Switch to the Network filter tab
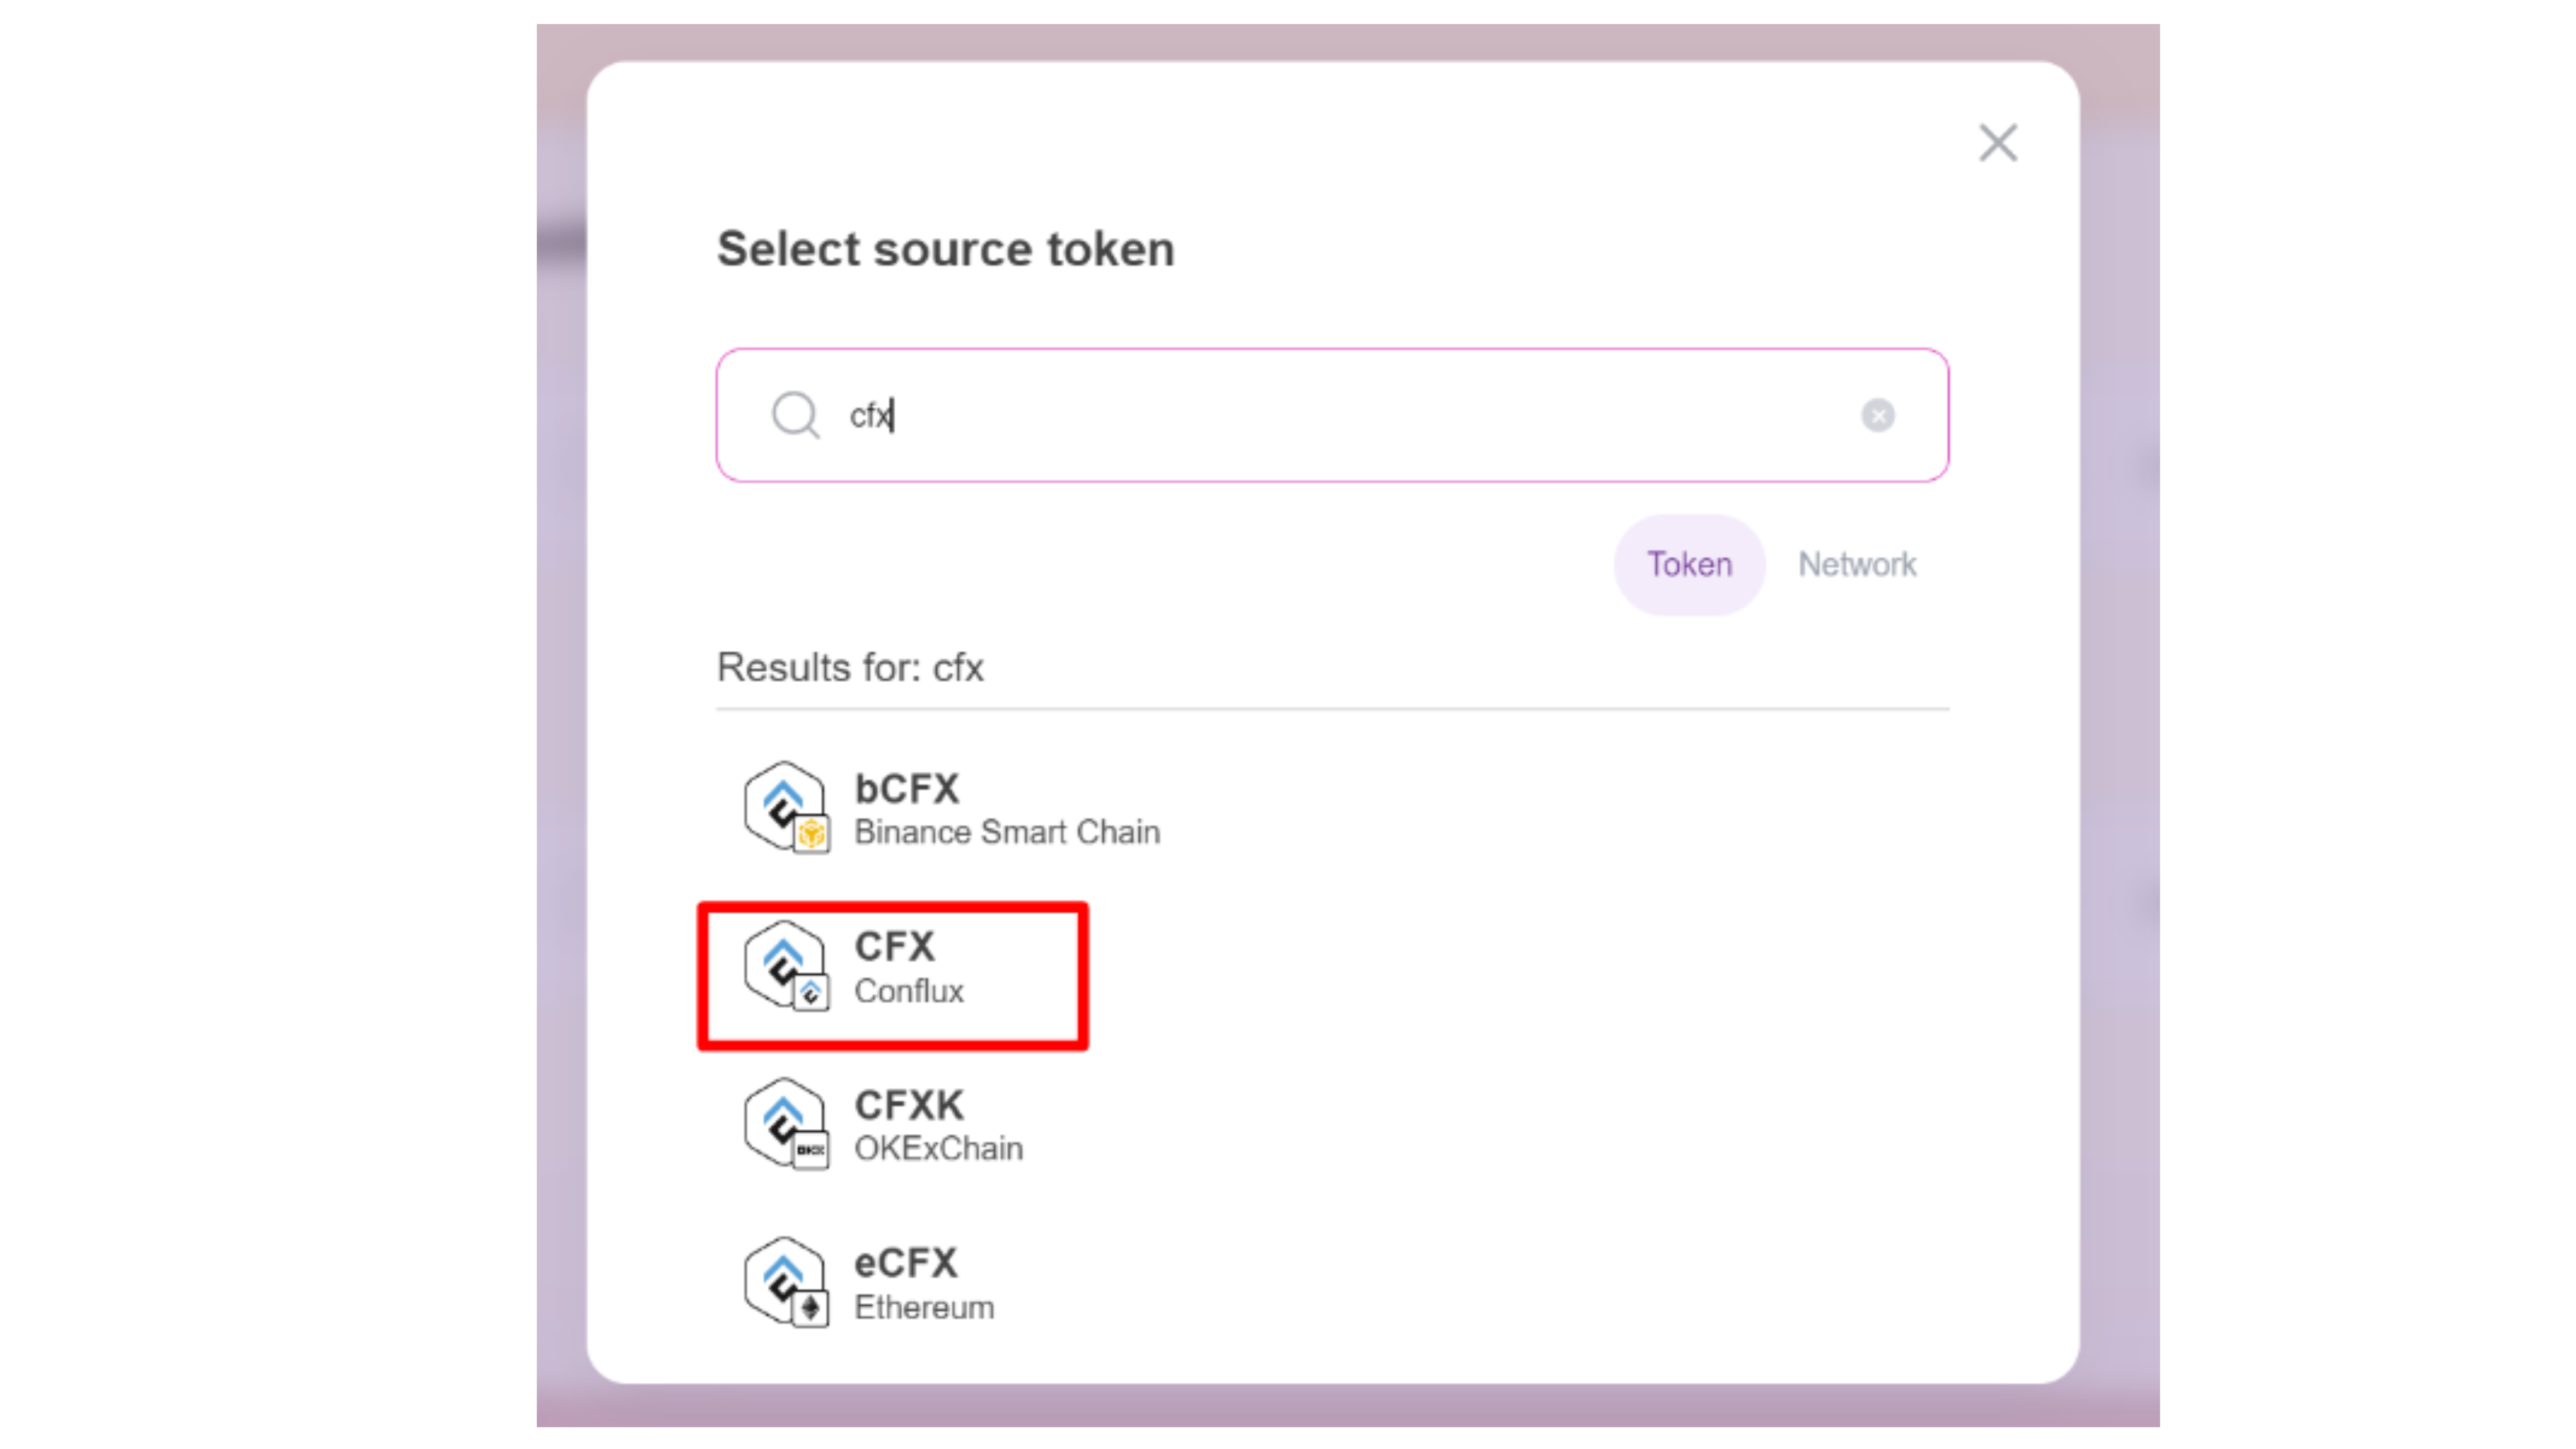 pyautogui.click(x=1857, y=565)
